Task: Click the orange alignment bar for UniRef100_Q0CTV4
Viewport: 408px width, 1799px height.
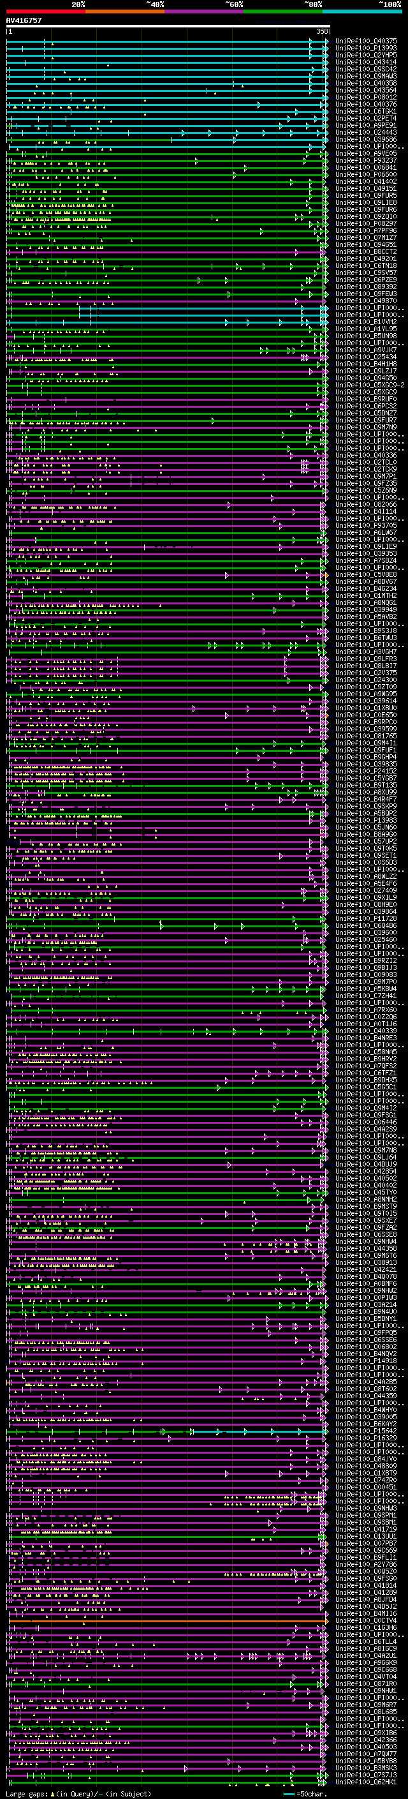Action: pyautogui.click(x=168, y=1622)
